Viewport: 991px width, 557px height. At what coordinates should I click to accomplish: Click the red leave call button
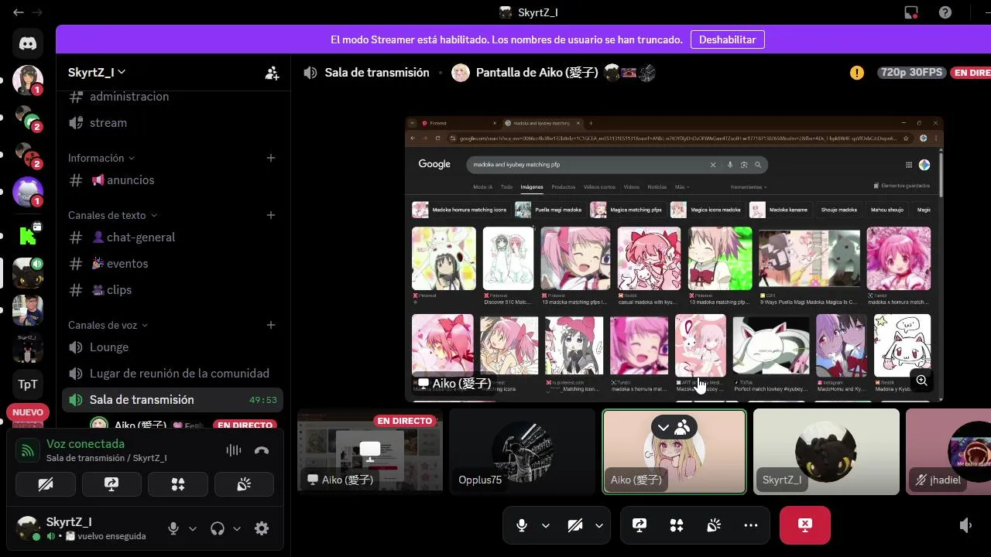click(805, 525)
